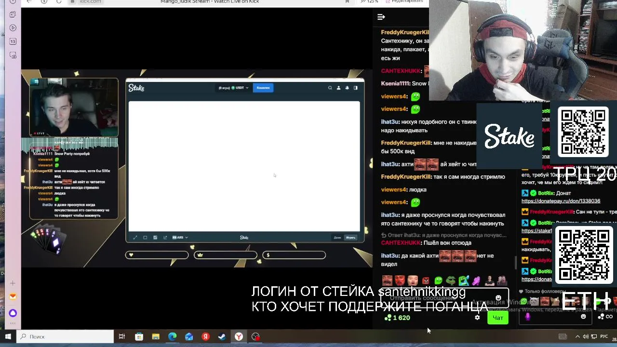Bookmark the page in the address bar
617x347 pixels.
click(x=347, y=1)
